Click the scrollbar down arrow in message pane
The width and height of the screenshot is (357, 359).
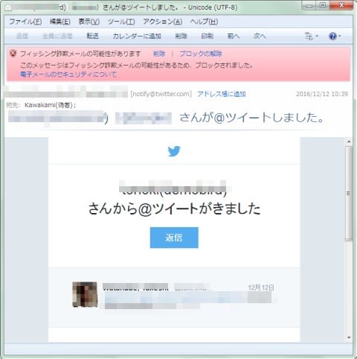tap(349, 337)
